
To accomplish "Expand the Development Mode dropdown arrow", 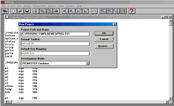I will pos(87,63).
